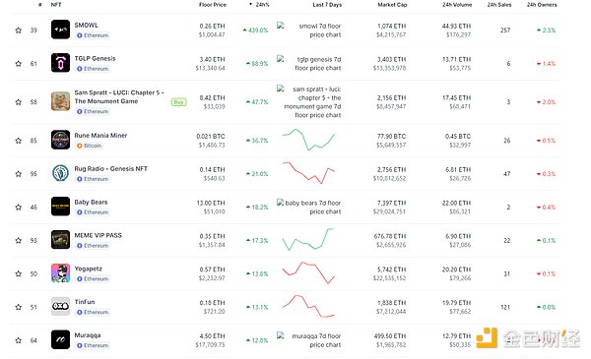Open the MEME VIP PASS logo
591x359 pixels.
[60, 240]
